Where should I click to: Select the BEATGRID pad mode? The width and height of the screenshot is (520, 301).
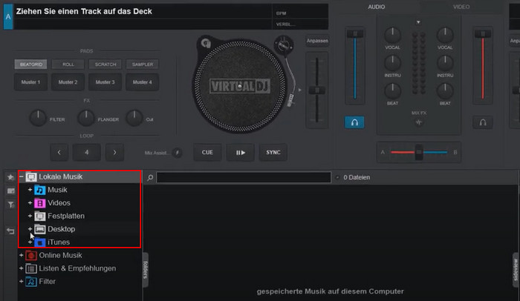(x=31, y=64)
